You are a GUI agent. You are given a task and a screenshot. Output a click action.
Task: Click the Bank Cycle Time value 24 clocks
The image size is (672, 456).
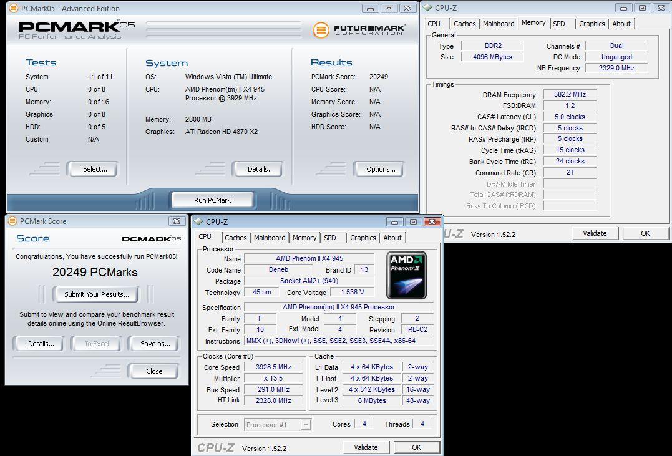tap(570, 161)
